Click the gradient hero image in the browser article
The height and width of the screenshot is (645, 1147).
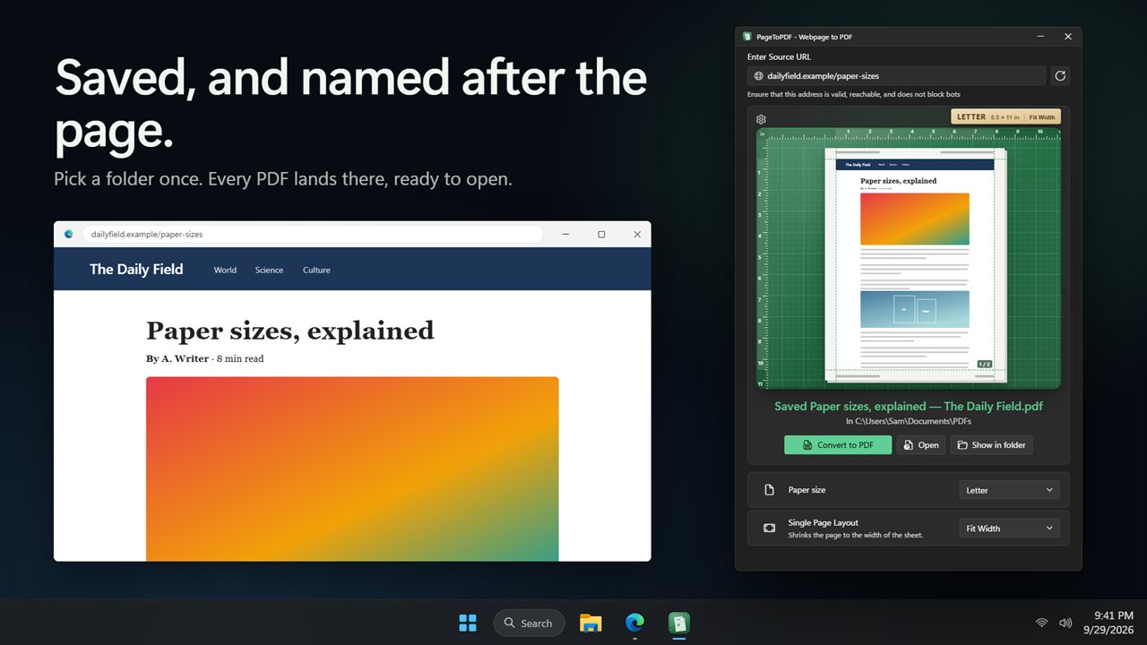click(352, 469)
